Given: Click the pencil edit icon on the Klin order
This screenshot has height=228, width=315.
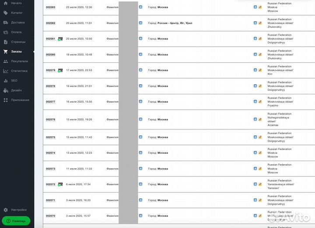Looking at the screenshot, I should tap(260, 70).
